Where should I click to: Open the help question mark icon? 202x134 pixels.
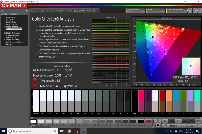195,11
